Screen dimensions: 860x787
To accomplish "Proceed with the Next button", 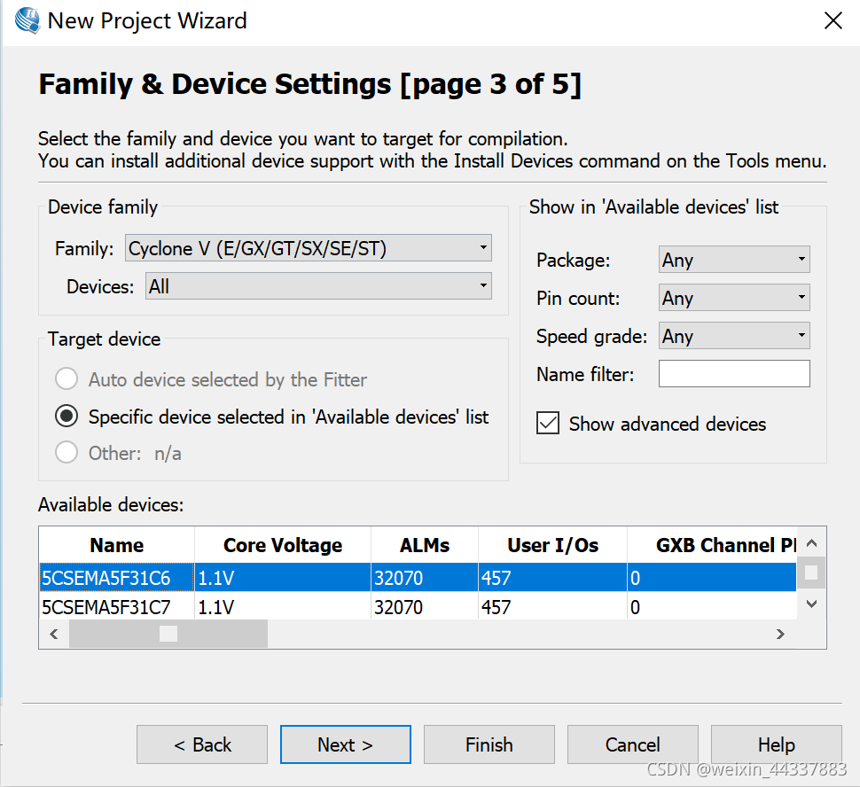I will pyautogui.click(x=346, y=744).
